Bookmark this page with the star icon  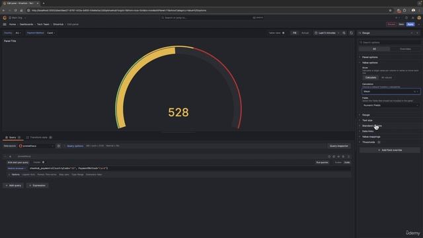coord(390,11)
